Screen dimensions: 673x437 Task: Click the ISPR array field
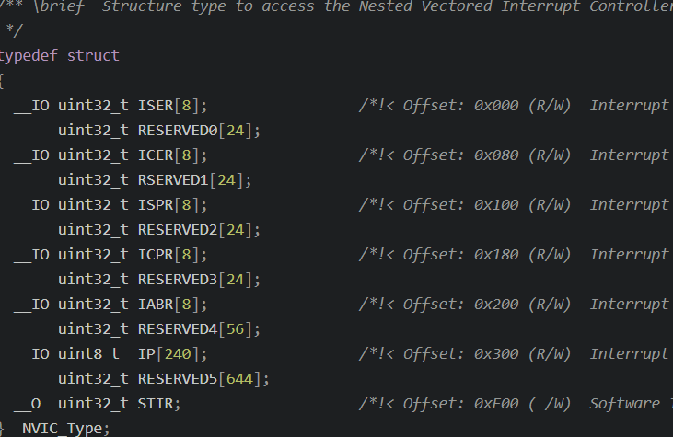point(156,205)
